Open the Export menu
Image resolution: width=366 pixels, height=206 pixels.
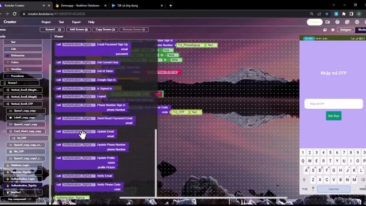click(x=76, y=22)
